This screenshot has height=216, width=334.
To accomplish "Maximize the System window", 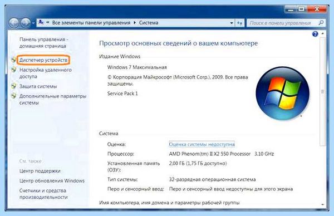I will click(301, 9).
